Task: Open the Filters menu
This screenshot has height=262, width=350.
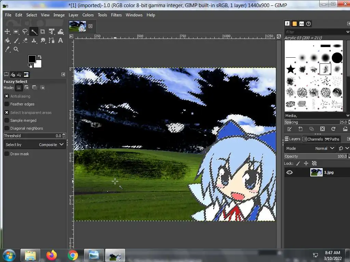Action: (x=116, y=15)
